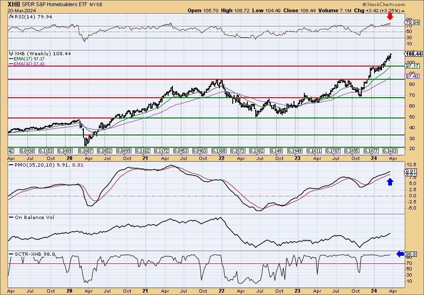Click the 0.1811 value box
The image size is (424, 295).
[x=314, y=151]
